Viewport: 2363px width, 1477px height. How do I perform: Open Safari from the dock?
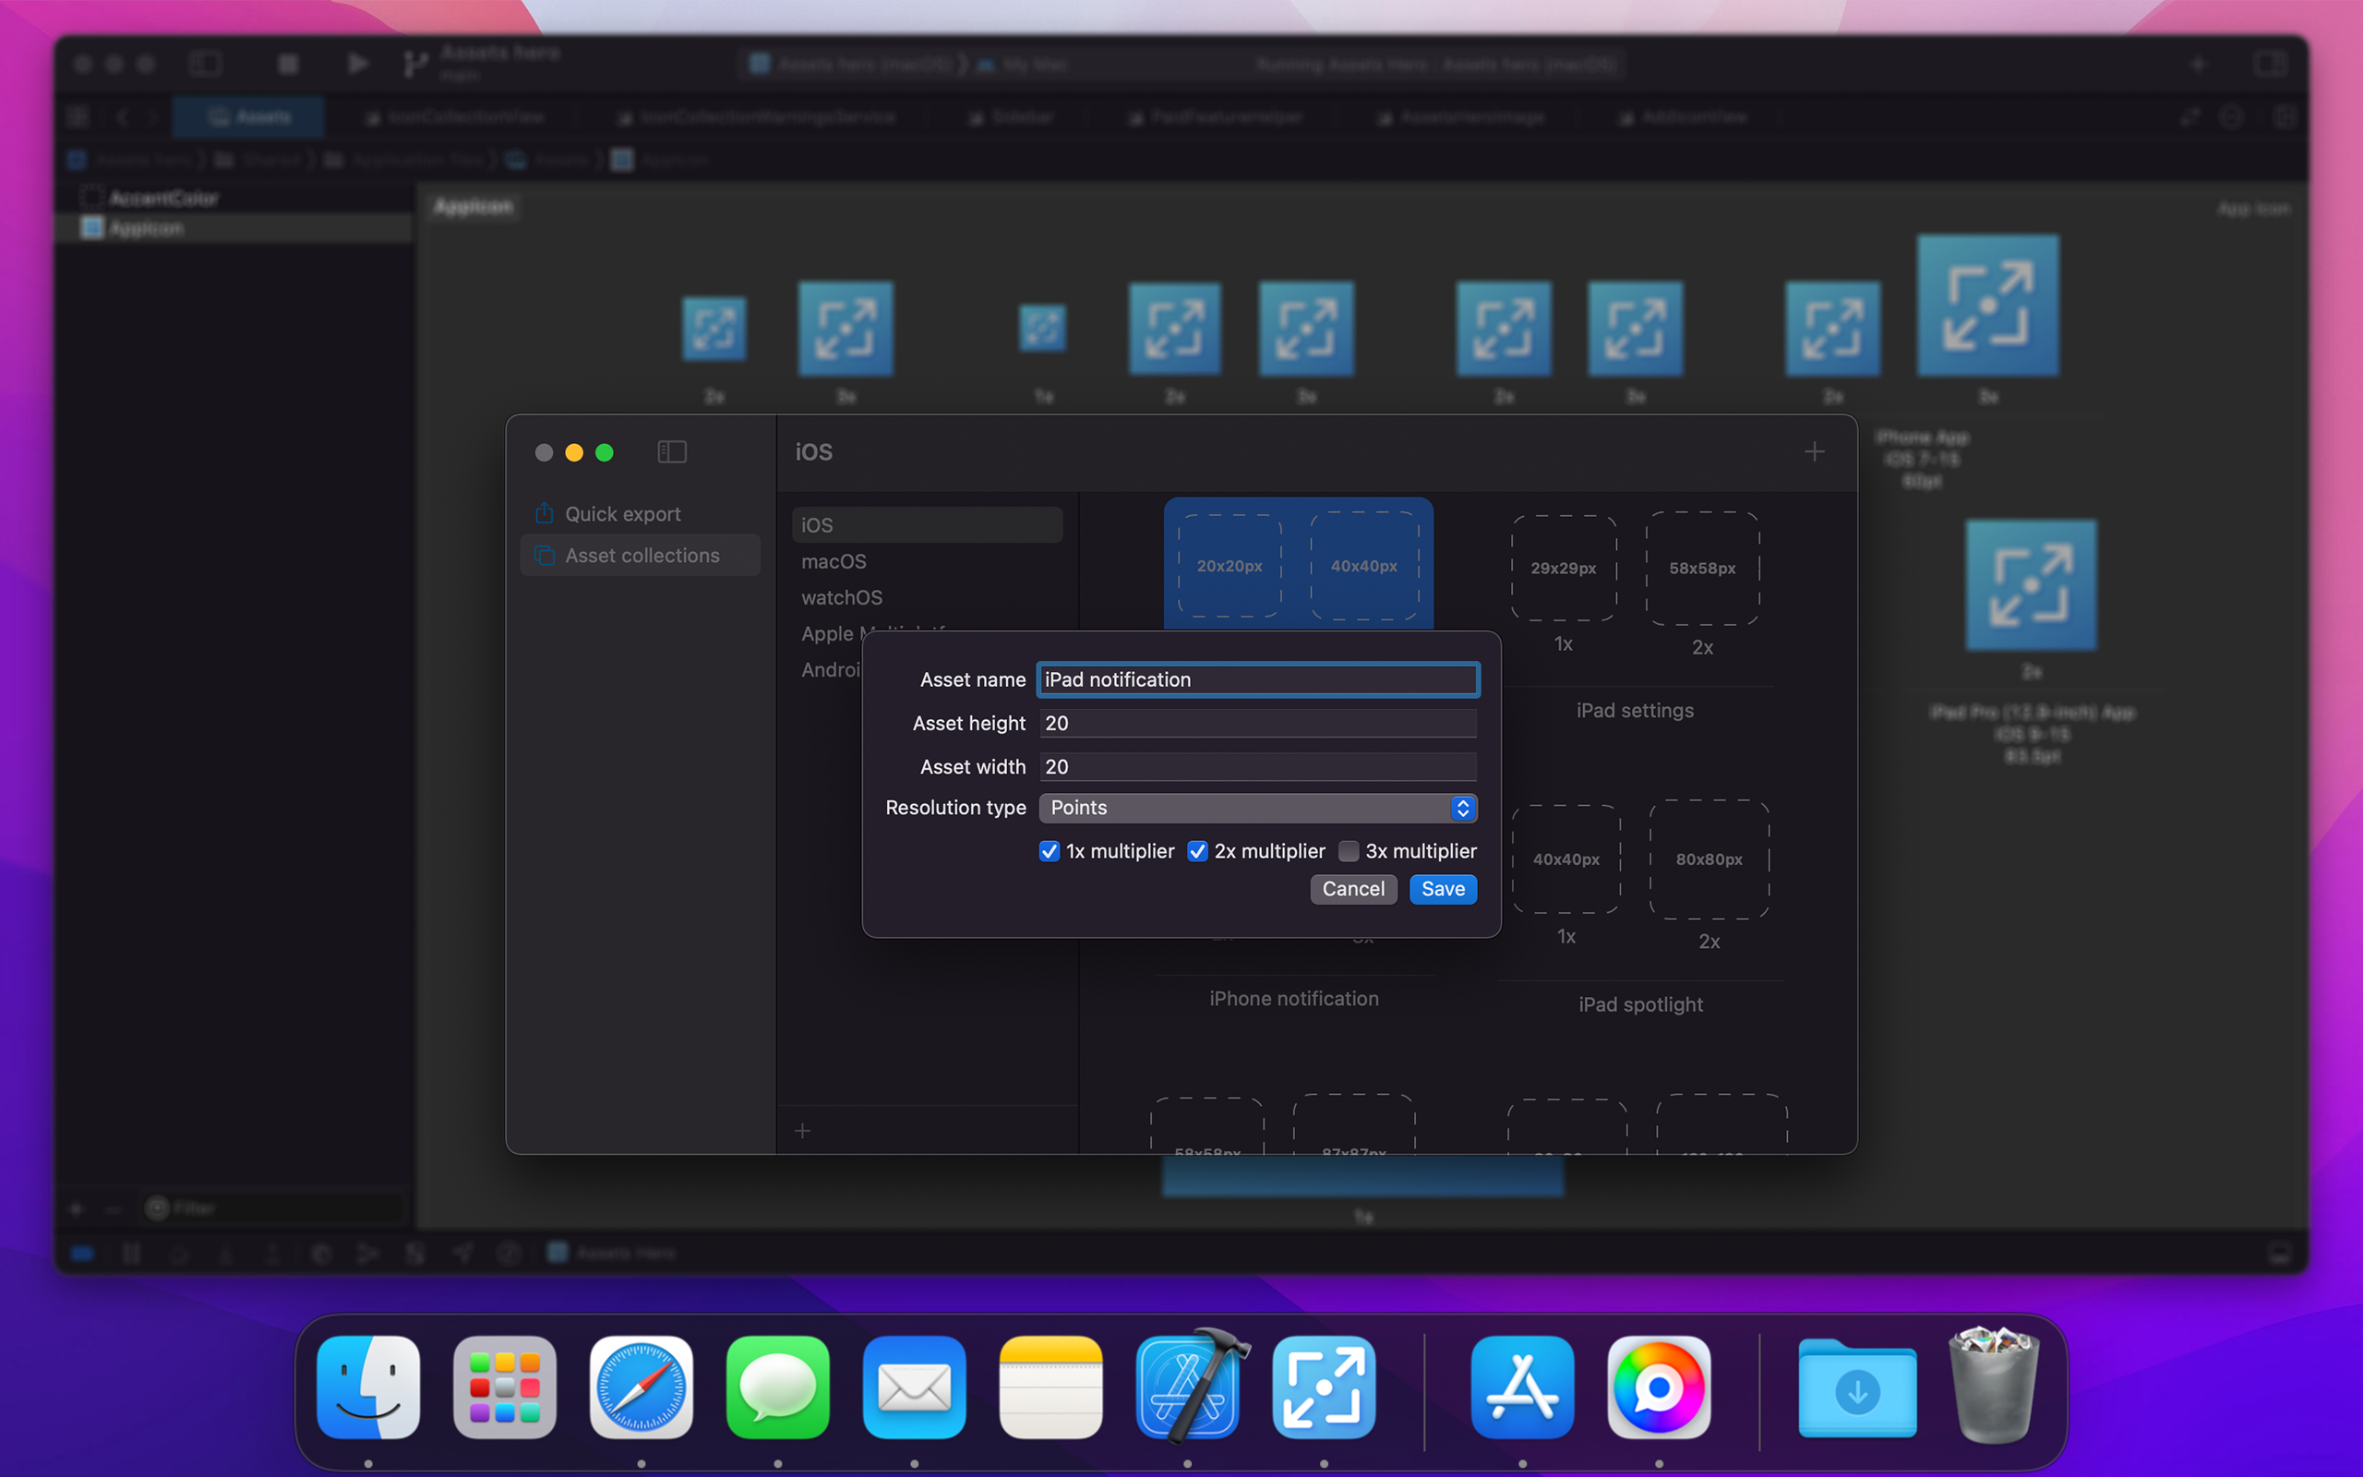coord(642,1387)
